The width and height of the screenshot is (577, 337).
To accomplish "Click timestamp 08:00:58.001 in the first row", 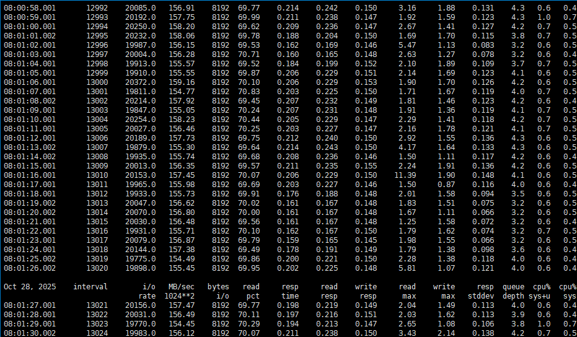I will click(29, 7).
